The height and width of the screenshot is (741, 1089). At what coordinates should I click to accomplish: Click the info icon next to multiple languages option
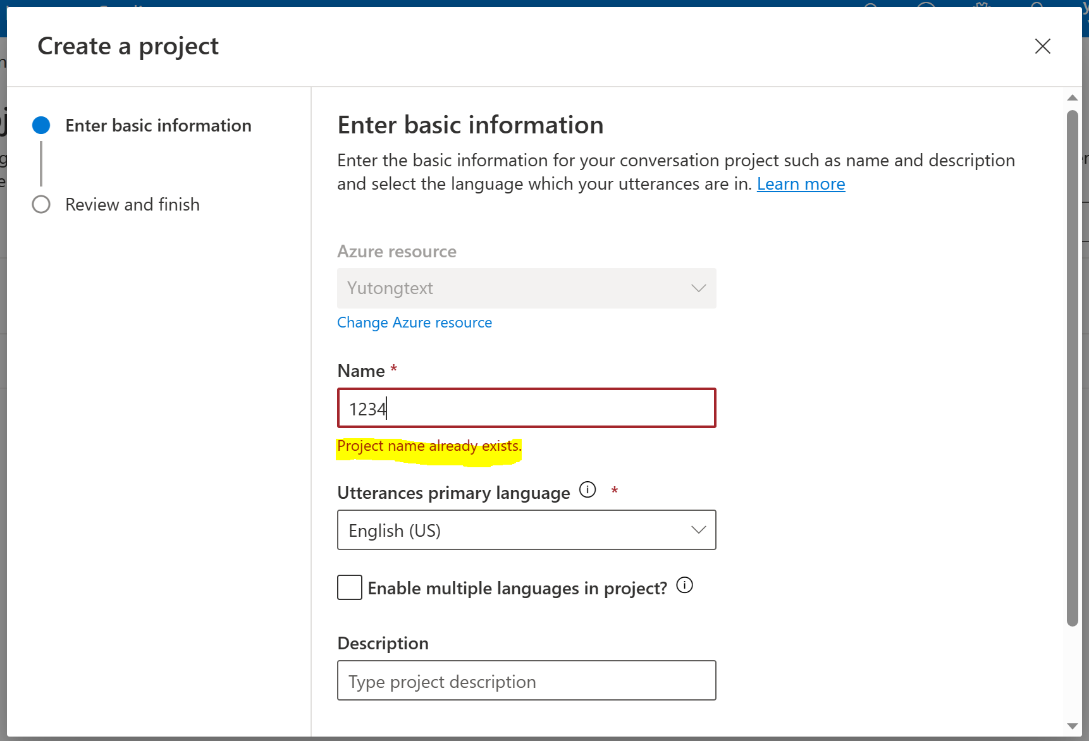[685, 585]
